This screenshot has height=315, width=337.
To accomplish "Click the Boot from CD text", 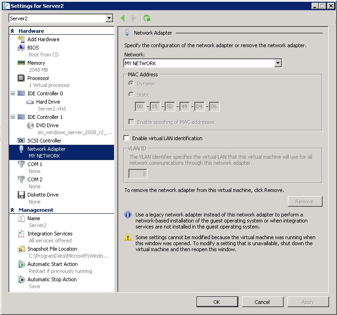I will coord(44,55).
